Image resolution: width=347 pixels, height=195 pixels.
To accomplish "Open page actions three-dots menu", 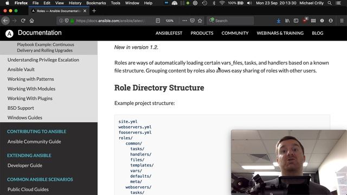I will tap(184, 21).
